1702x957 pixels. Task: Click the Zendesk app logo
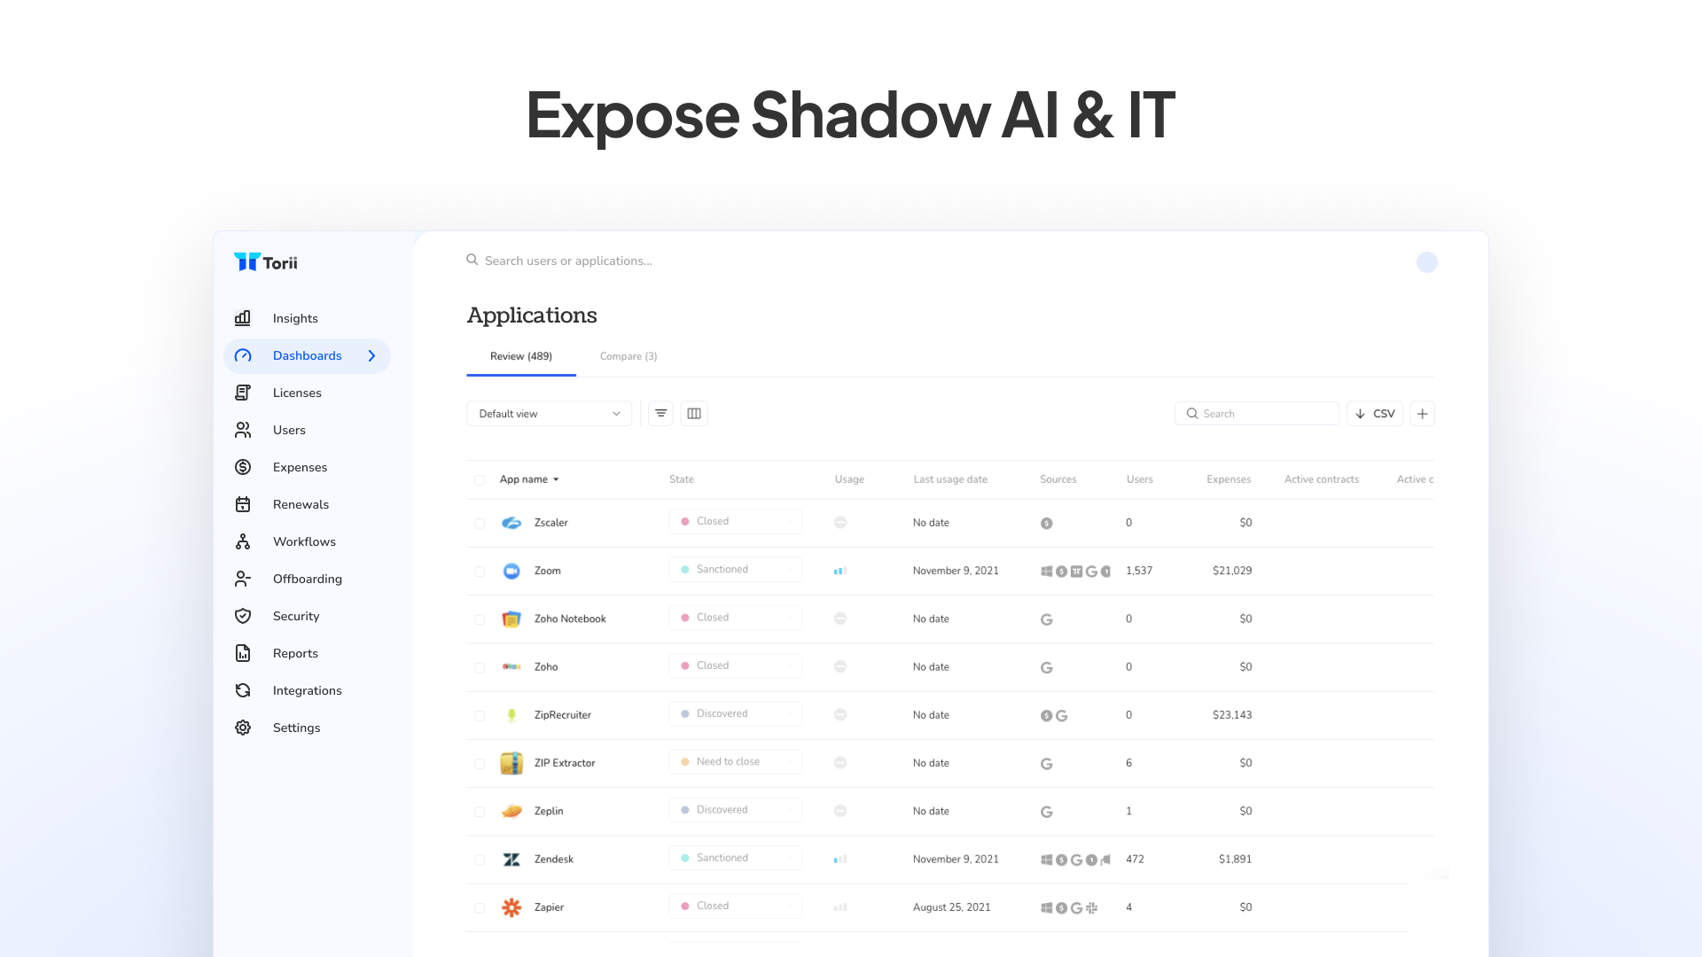click(511, 860)
